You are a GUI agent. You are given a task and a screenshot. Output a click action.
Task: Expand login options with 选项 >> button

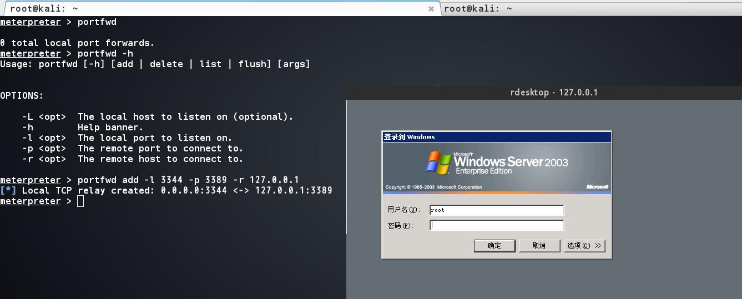584,246
